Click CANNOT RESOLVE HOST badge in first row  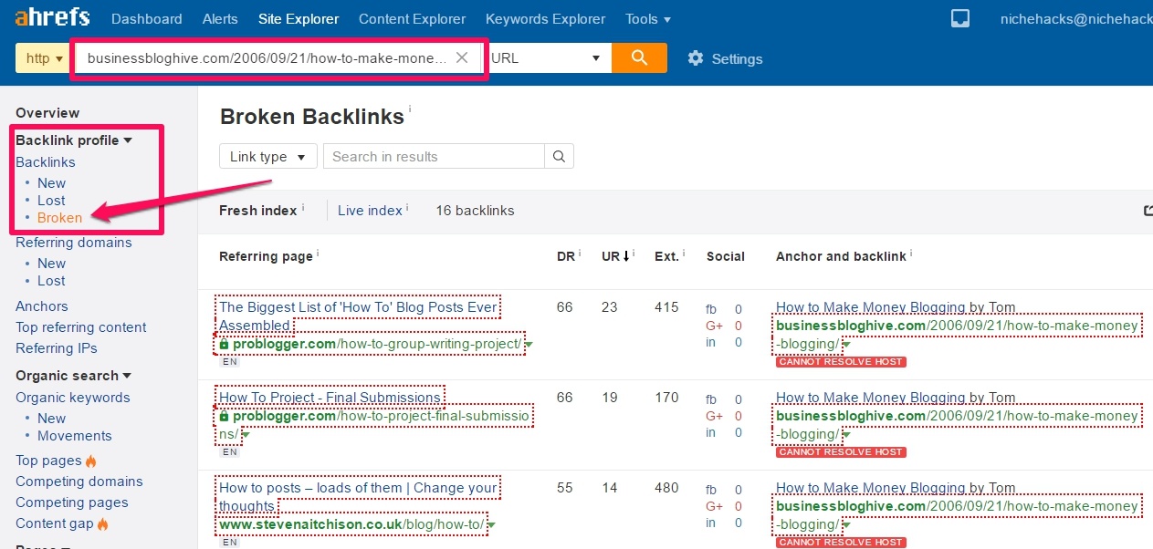click(x=841, y=362)
